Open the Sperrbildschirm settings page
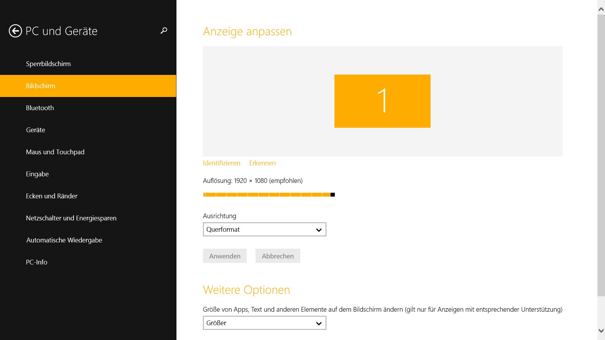 [x=48, y=64]
